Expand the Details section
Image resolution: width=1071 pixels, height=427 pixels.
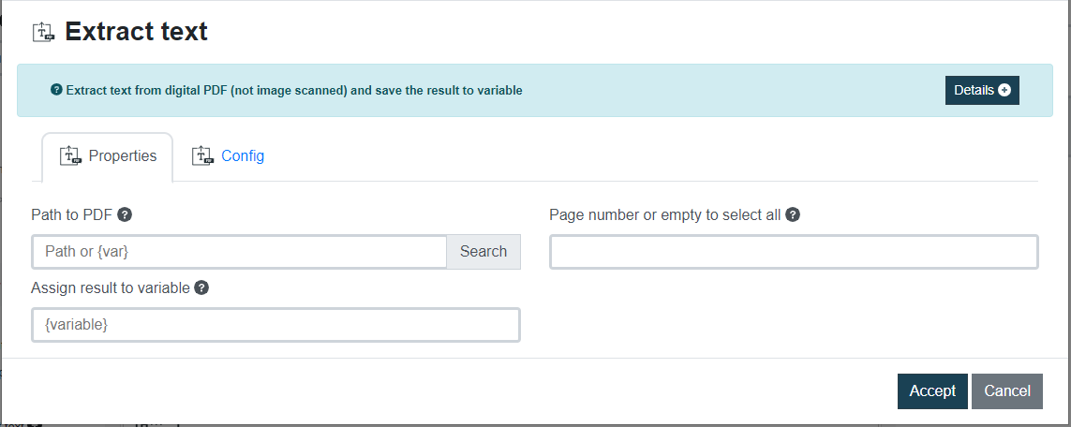[981, 91]
